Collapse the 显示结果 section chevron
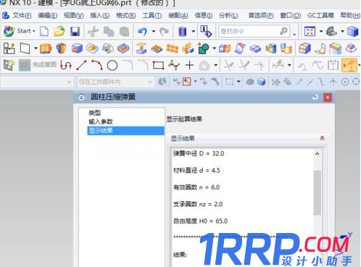This screenshot has height=267, width=361. coord(322,138)
